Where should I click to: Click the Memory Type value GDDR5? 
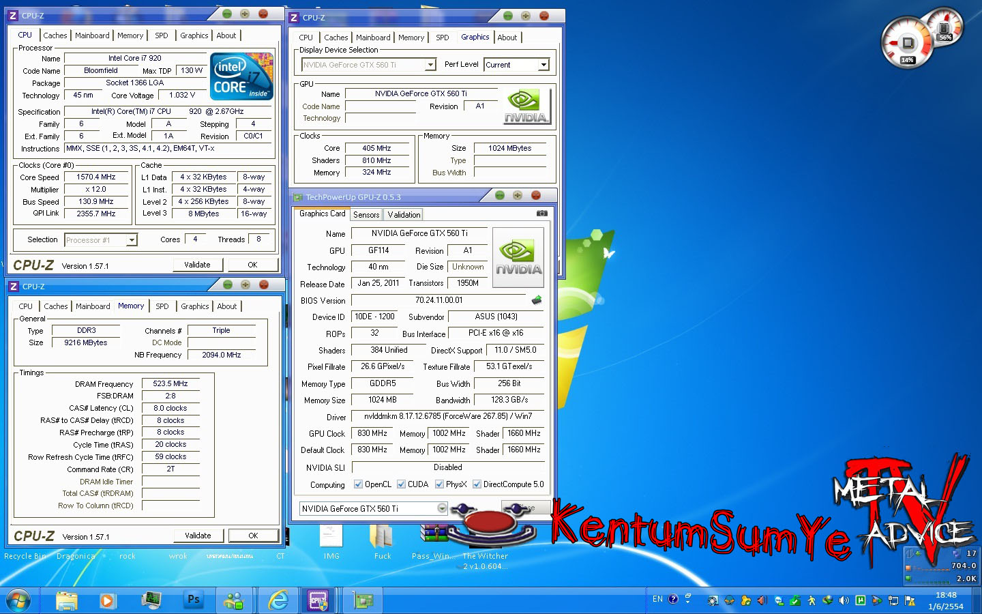[x=383, y=383]
